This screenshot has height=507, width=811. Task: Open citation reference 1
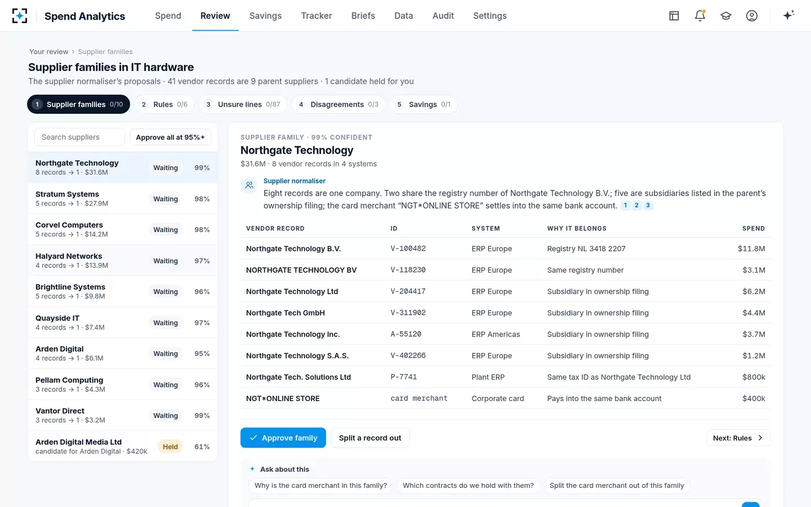tap(625, 206)
